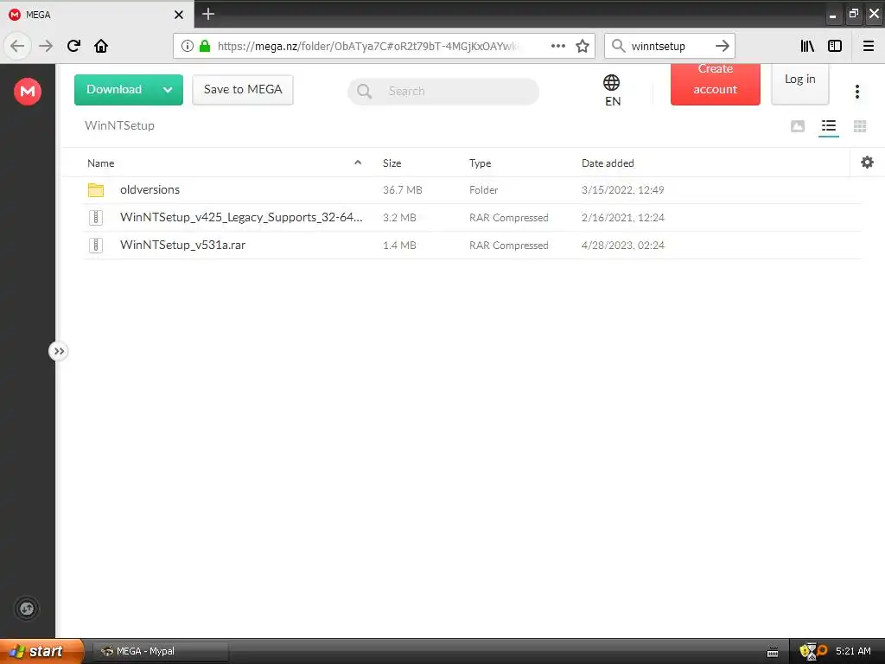The width and height of the screenshot is (885, 664).
Task: Click the WinNTSetup breadcrumb label
Action: tap(119, 125)
